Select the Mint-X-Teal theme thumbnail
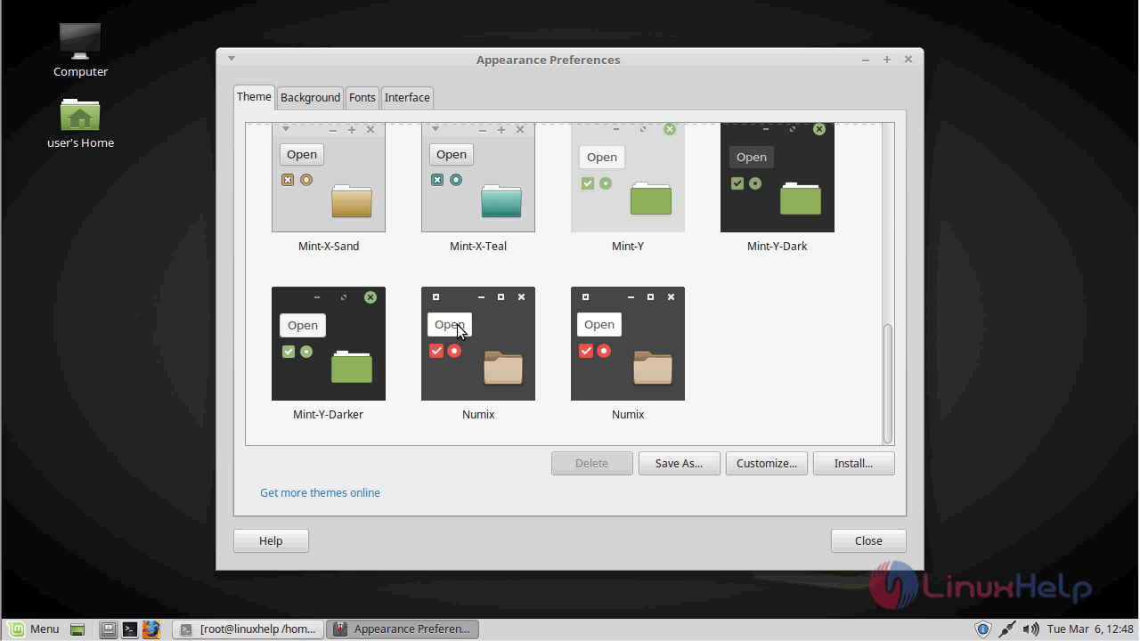This screenshot has width=1140, height=641. pos(478,177)
